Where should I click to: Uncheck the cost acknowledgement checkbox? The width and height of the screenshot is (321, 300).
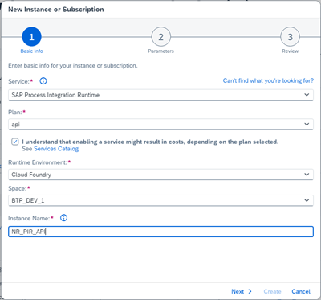(x=15, y=142)
